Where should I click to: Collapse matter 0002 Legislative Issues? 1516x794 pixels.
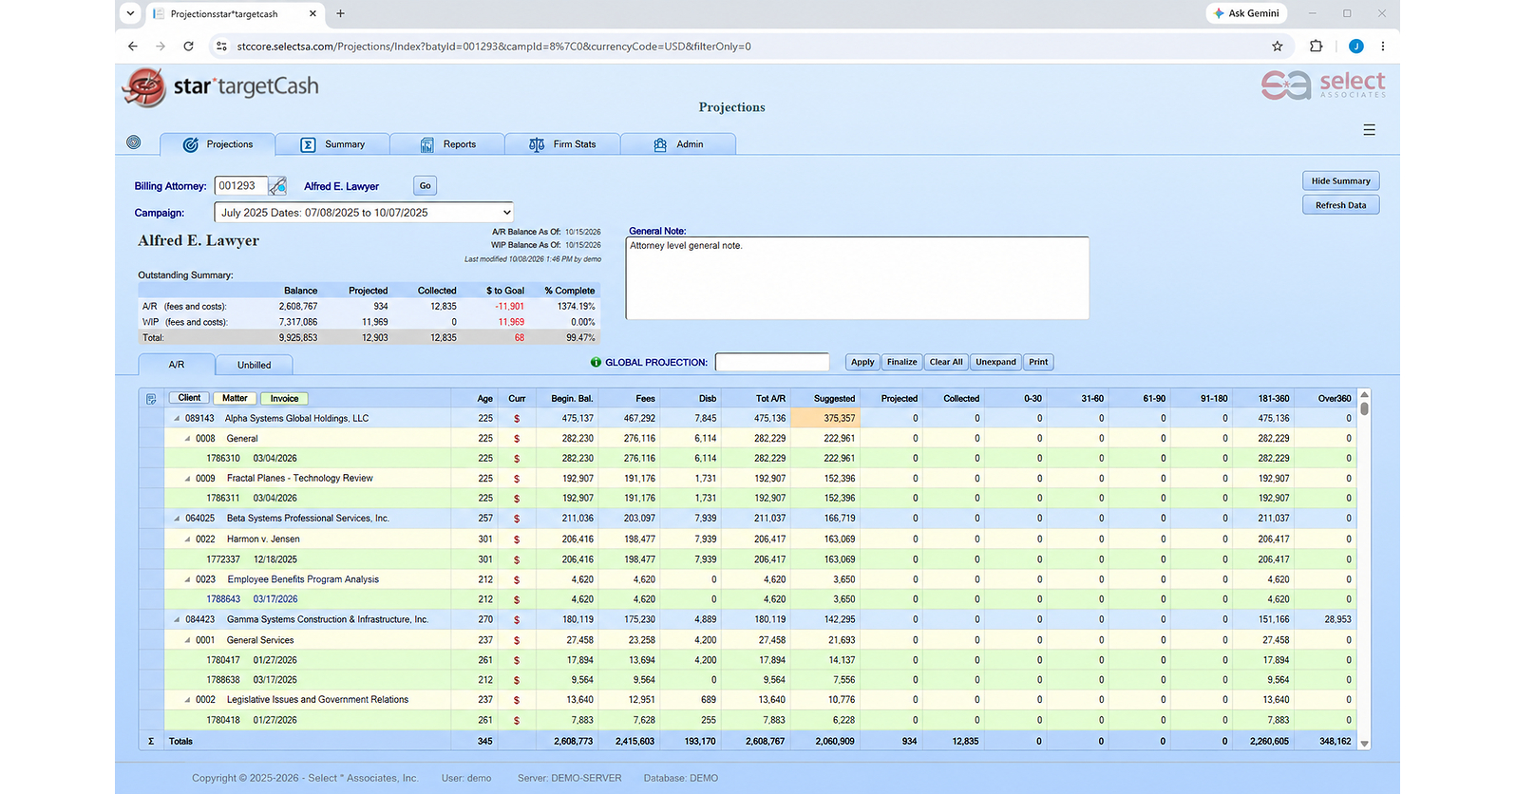[x=187, y=700]
